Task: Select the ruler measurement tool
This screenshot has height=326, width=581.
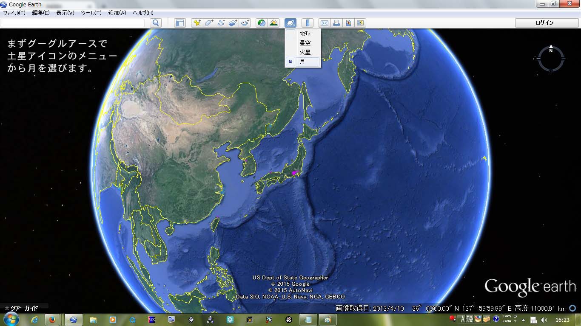Action: (x=308, y=23)
